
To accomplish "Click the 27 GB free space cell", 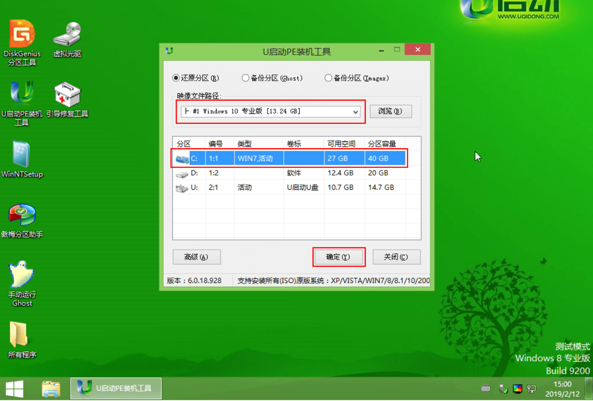I will tap(344, 159).
